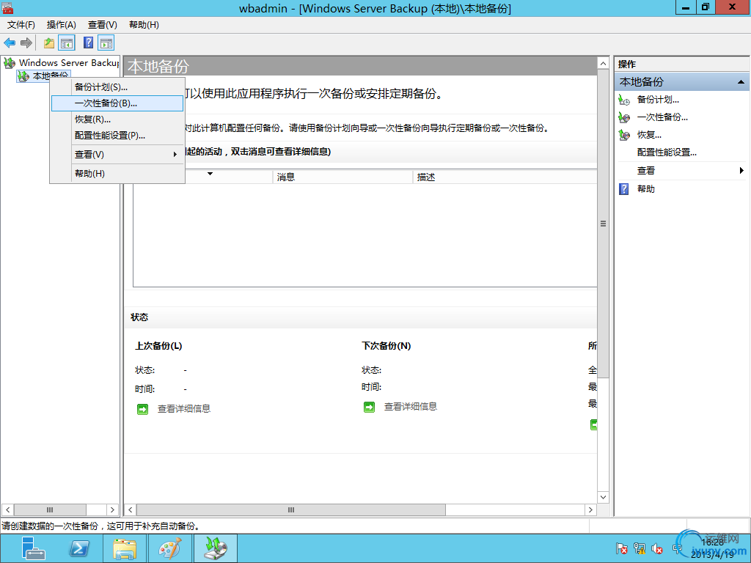Choose 帮助(H) in the context menu
Viewport: 751px width, 563px height.
tap(117, 173)
